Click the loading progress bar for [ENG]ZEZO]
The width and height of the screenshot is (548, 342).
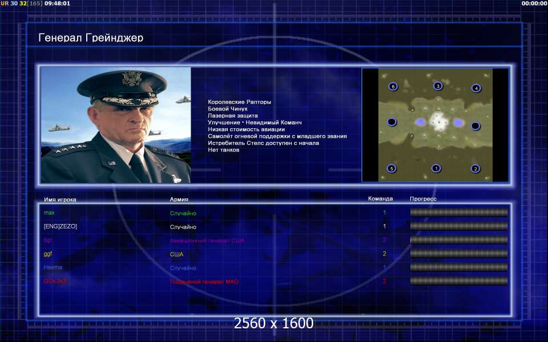click(458, 226)
